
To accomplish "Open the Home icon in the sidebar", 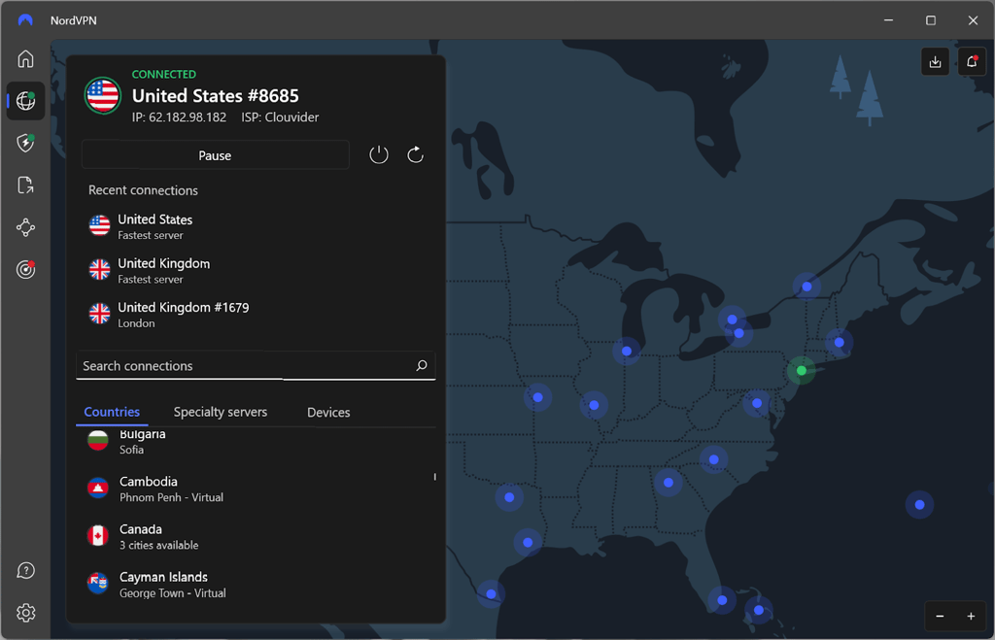I will [x=25, y=58].
